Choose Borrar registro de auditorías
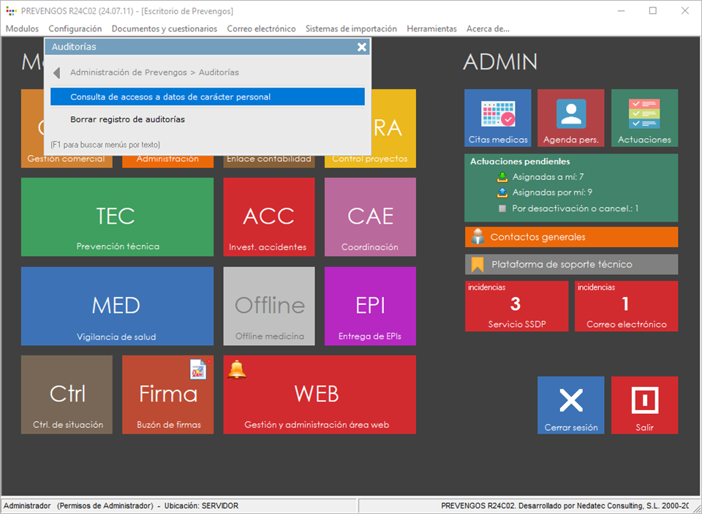This screenshot has width=702, height=514. tap(127, 119)
